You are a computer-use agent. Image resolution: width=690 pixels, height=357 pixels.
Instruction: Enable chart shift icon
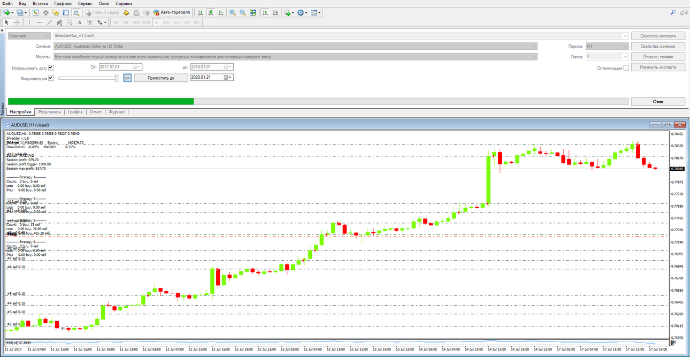[x=275, y=12]
